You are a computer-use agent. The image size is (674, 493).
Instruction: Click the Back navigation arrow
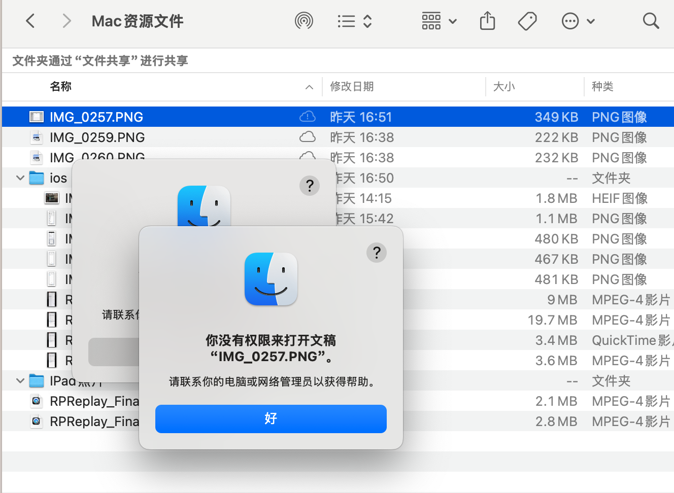(30, 20)
